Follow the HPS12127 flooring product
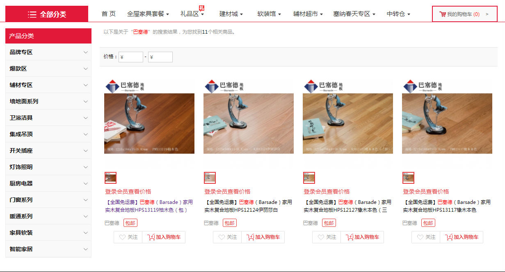 point(327,237)
